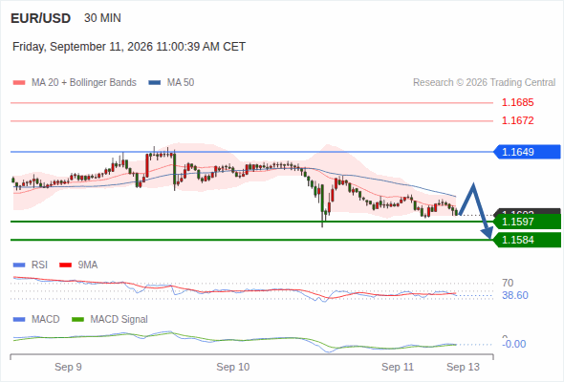Click the Trading Central research credit
The height and width of the screenshot is (382, 564).
[x=484, y=83]
